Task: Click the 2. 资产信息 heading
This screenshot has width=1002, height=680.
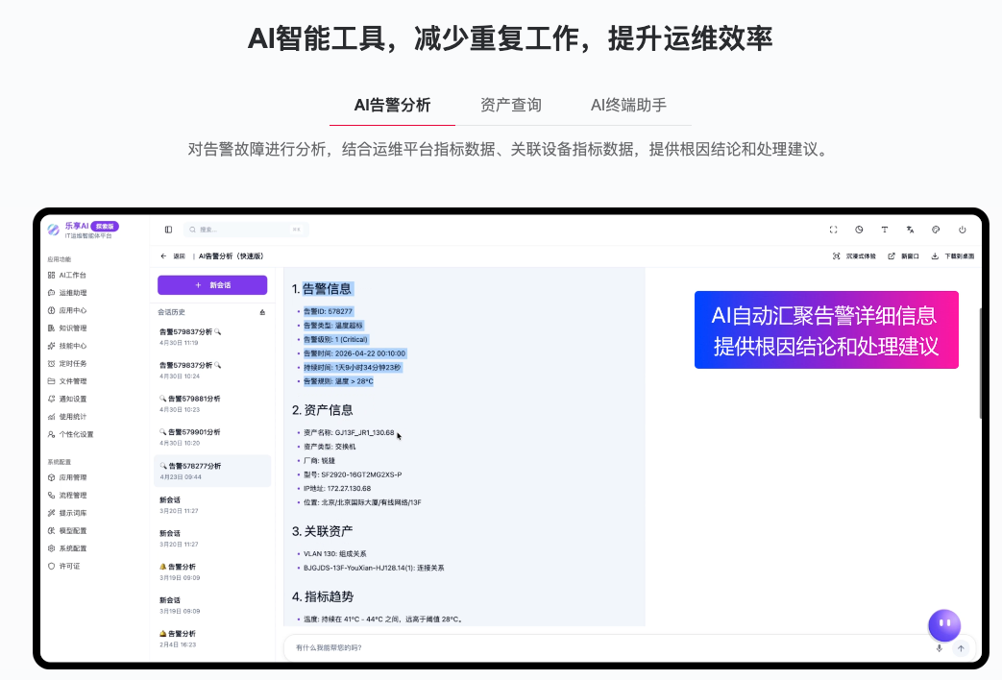Action: click(x=322, y=410)
